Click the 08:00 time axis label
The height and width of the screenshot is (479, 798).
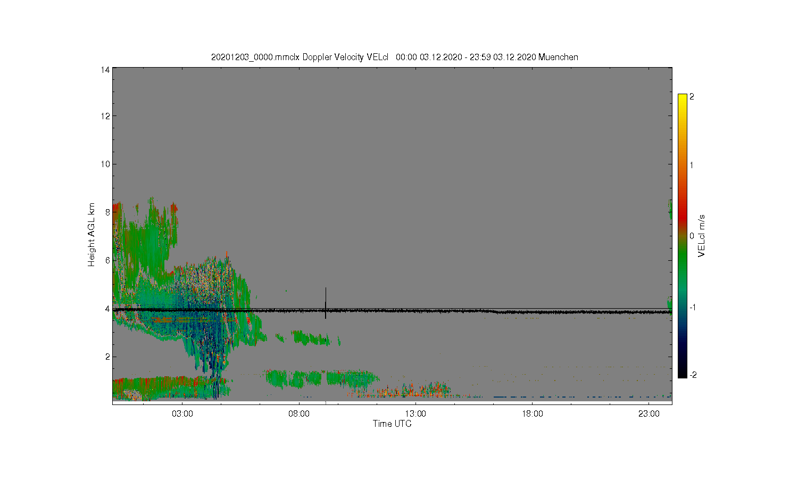(299, 414)
